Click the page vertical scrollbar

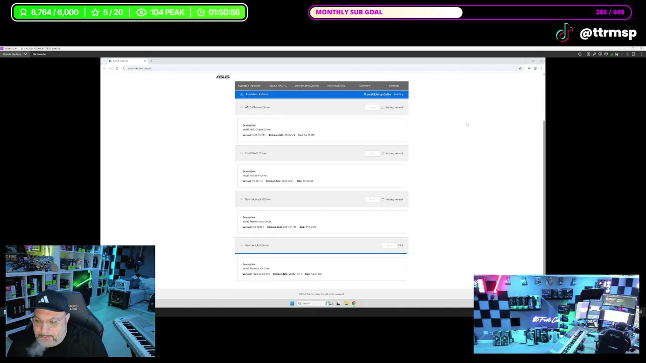pos(544,197)
